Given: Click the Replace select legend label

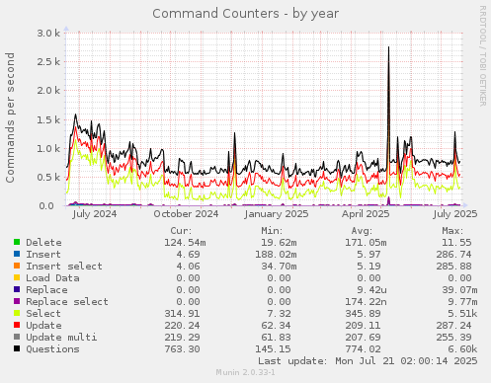Looking at the screenshot, I should (x=67, y=302).
